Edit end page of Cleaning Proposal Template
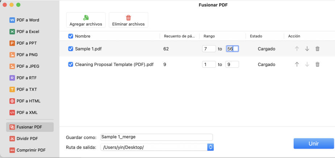Viewport: 335px width, 158px height. tap(232, 65)
